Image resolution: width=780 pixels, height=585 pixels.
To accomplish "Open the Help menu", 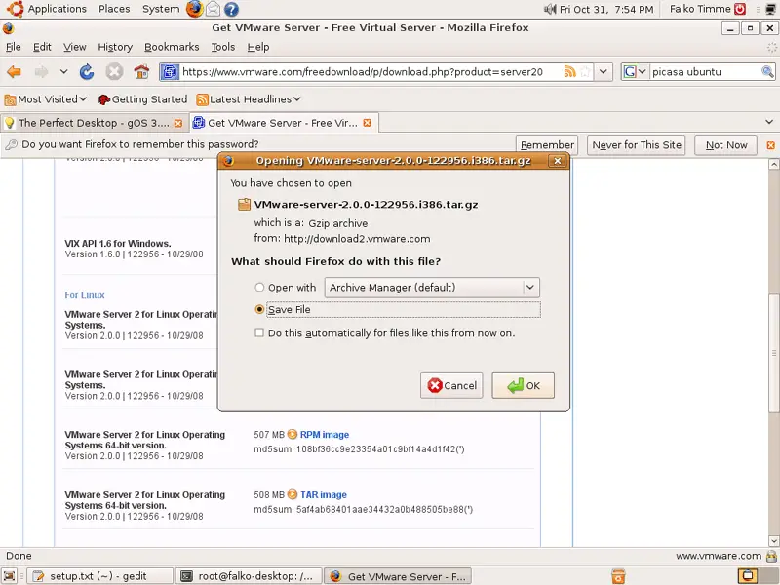I will 258,47.
